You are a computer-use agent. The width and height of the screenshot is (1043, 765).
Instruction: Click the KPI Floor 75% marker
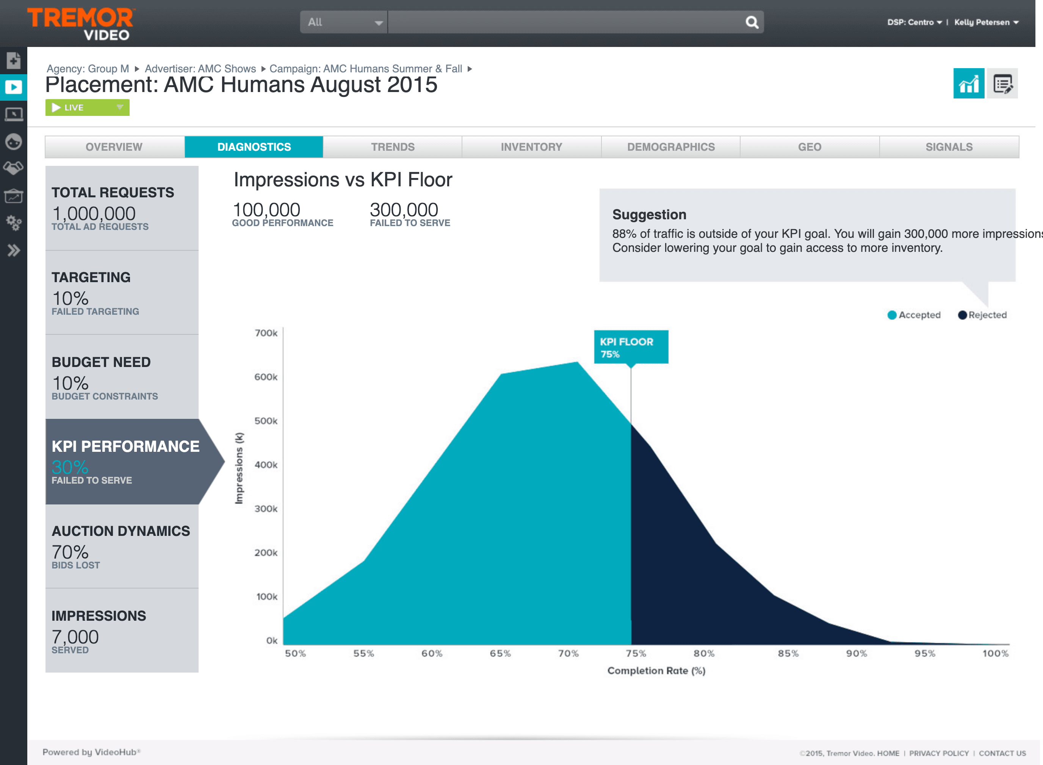631,347
